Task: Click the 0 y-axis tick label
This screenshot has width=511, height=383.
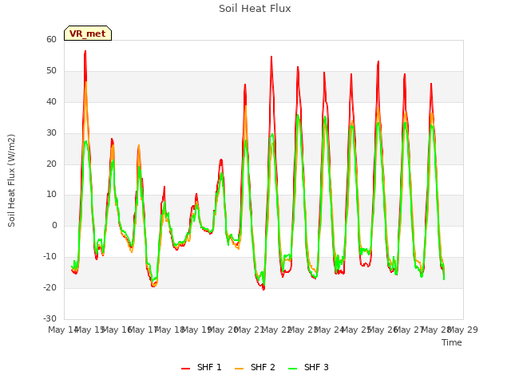Action: (54, 225)
